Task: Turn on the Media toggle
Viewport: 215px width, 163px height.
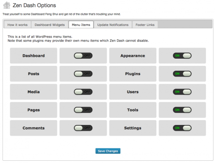Action: [x=83, y=92]
